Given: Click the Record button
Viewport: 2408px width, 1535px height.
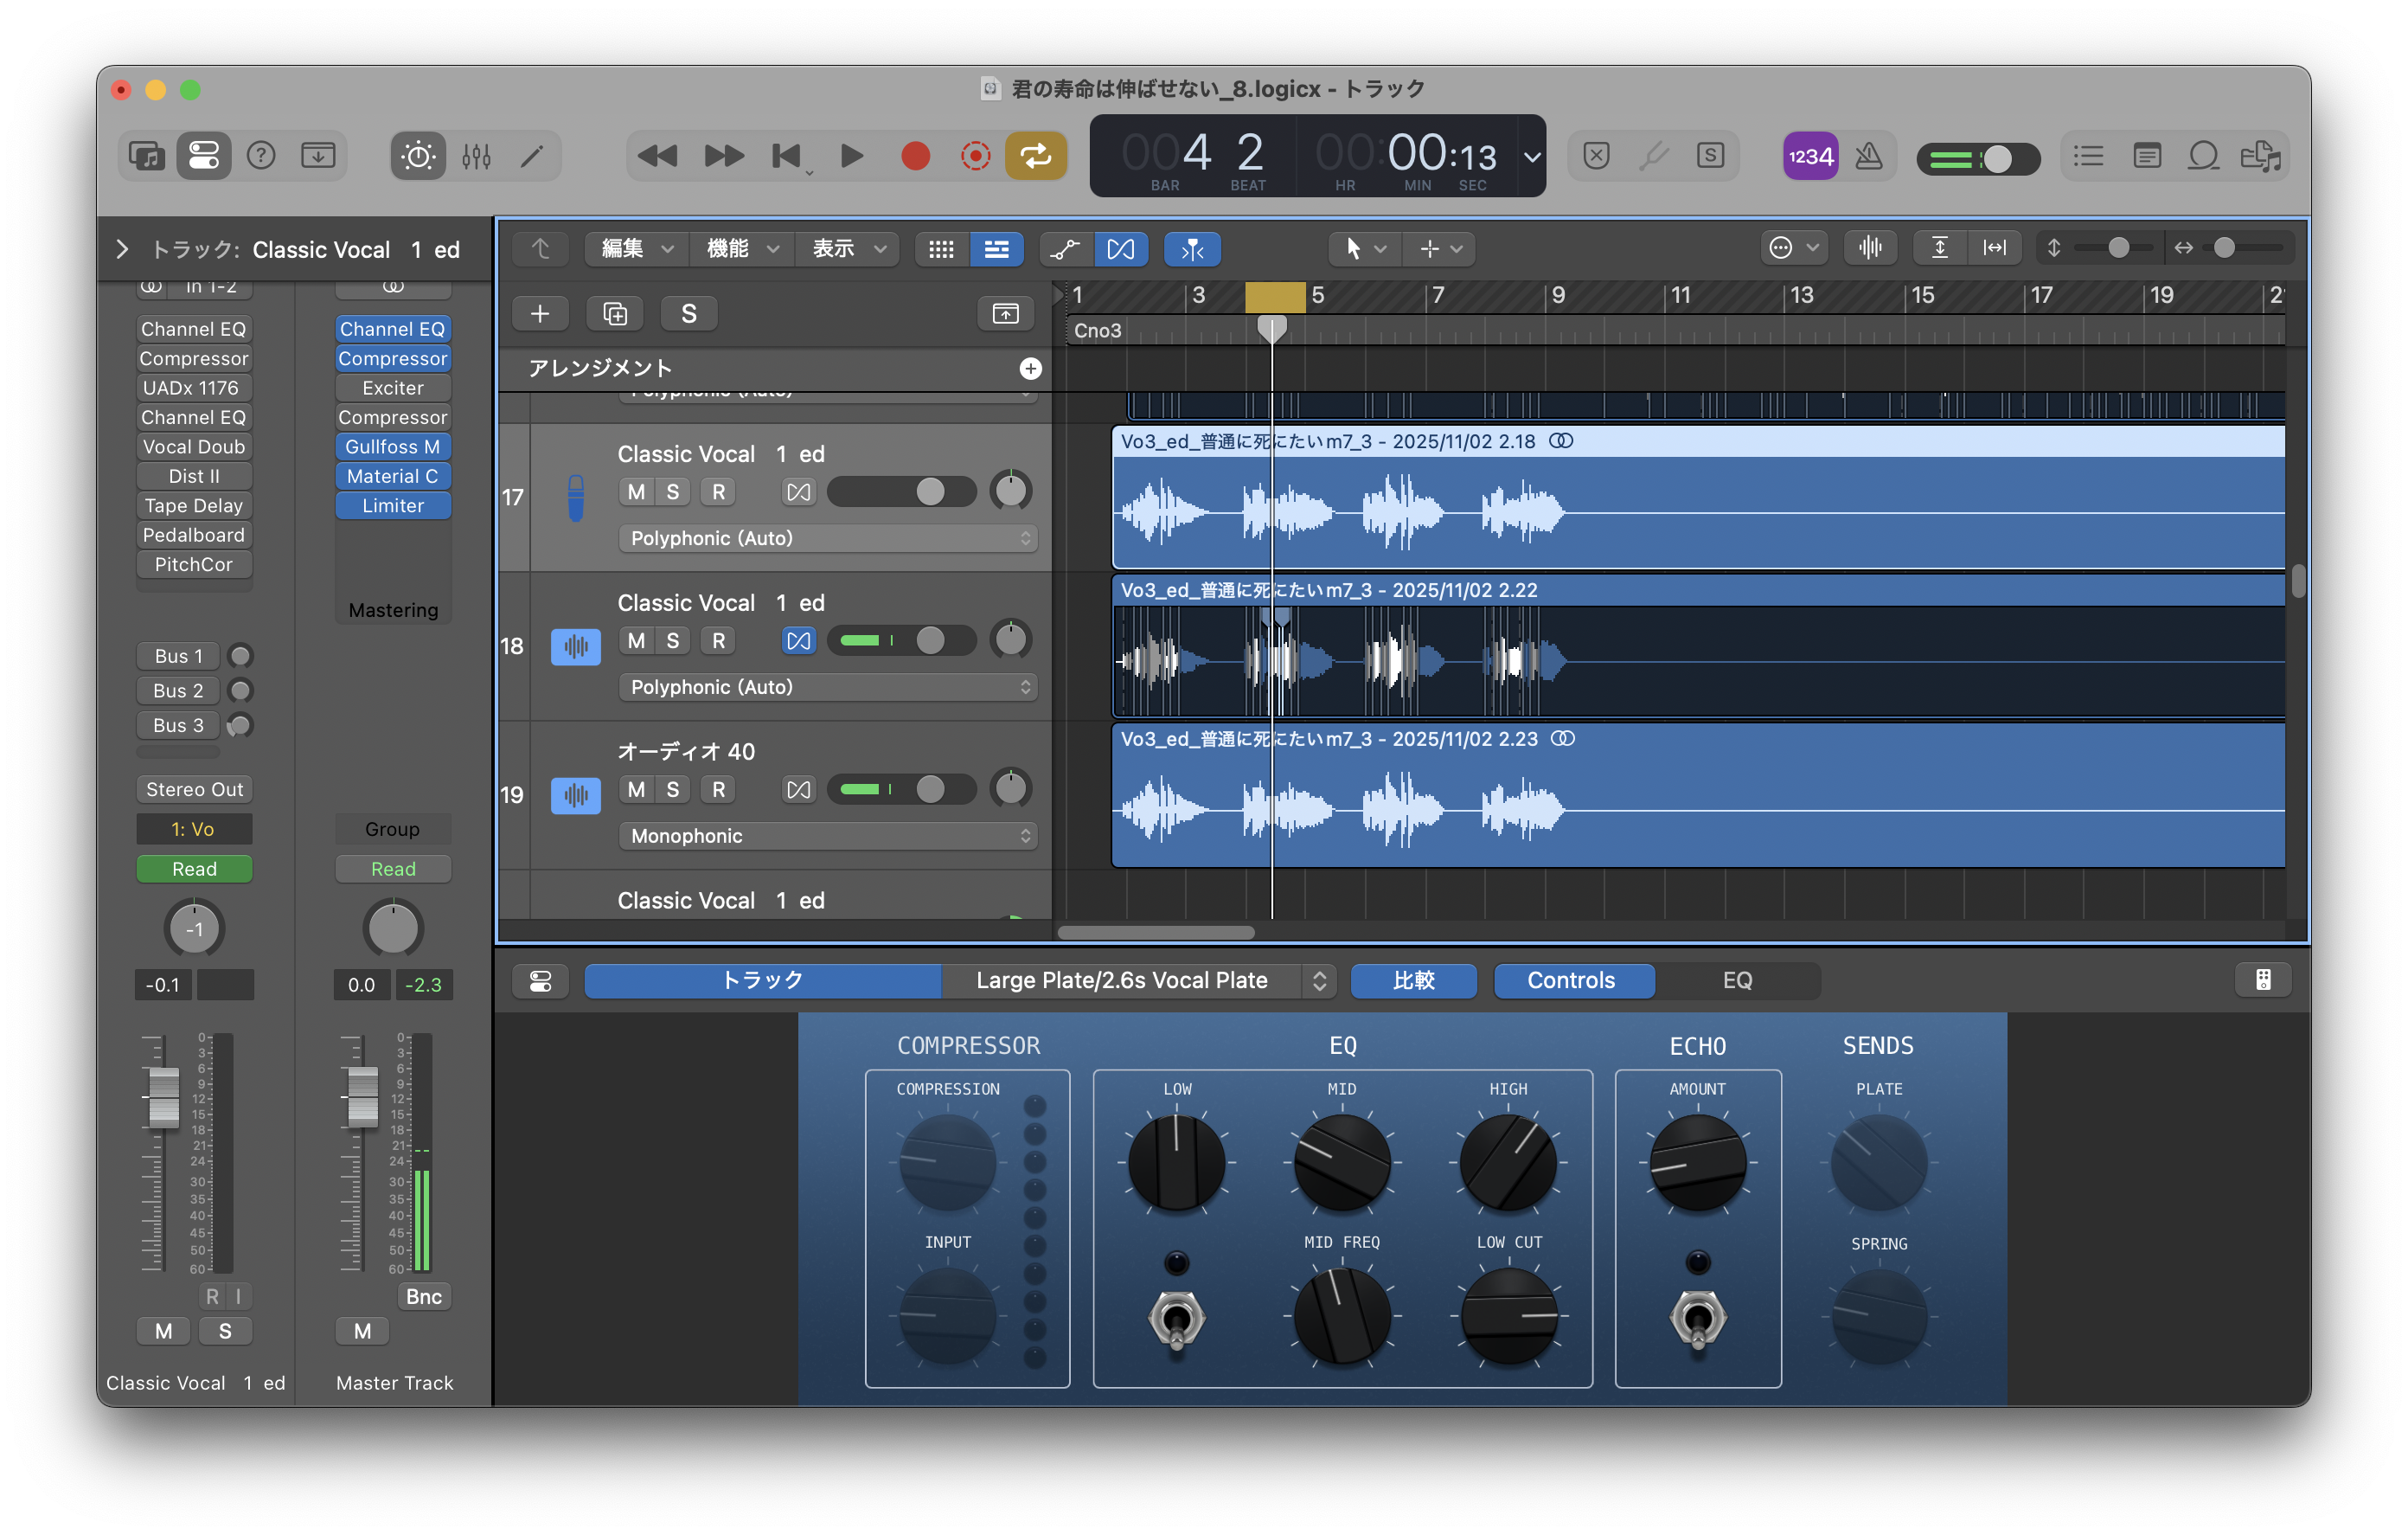Looking at the screenshot, I should pyautogui.click(x=914, y=156).
